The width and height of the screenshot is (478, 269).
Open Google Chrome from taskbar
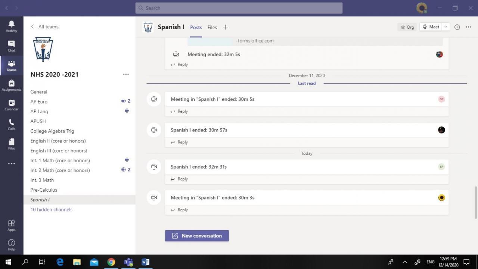[x=111, y=262]
